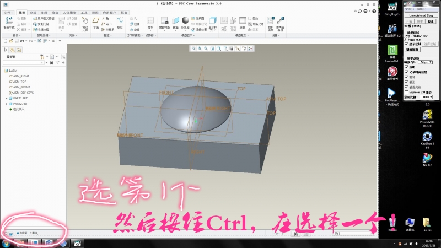Image resolution: width=441 pixels, height=248 pixels.
Task: Switch to the 注释 ribbon tab
Action: click(x=44, y=13)
